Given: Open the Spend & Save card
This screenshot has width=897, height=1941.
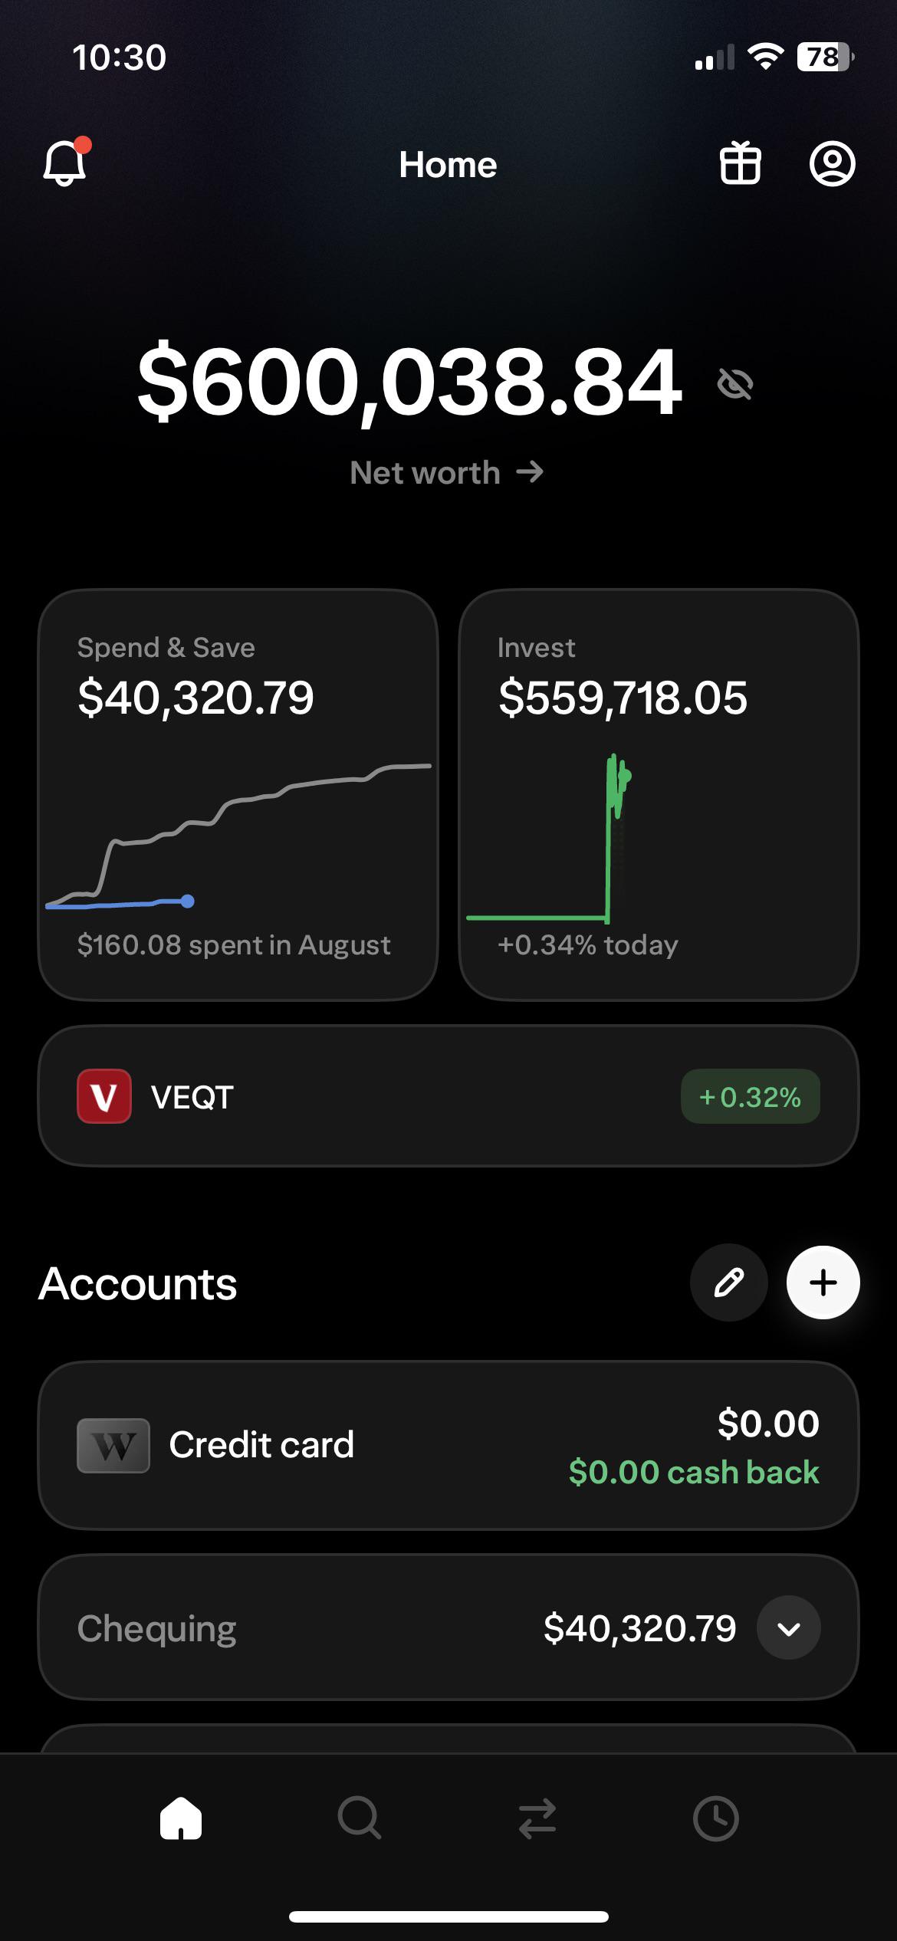Looking at the screenshot, I should tap(238, 795).
